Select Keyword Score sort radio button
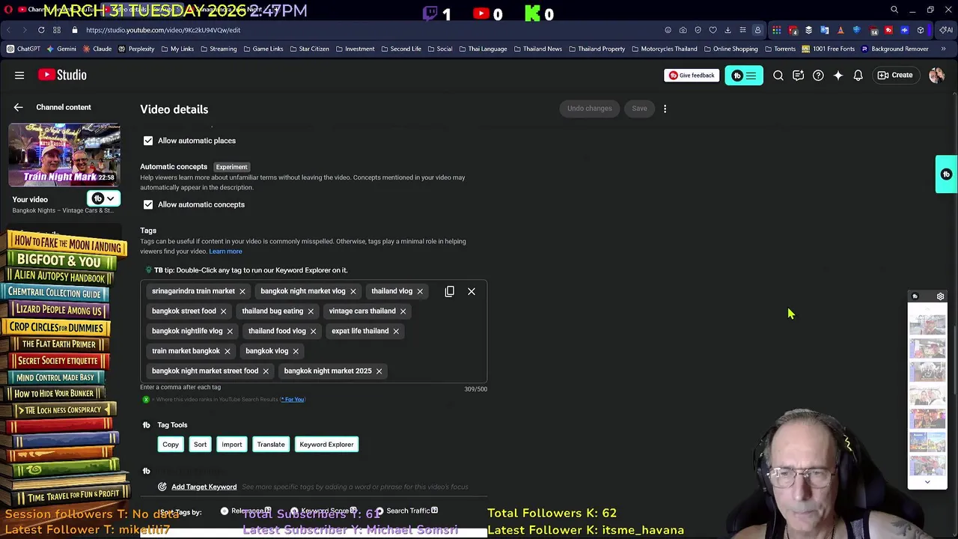Screen dimensions: 958x539 (294, 511)
